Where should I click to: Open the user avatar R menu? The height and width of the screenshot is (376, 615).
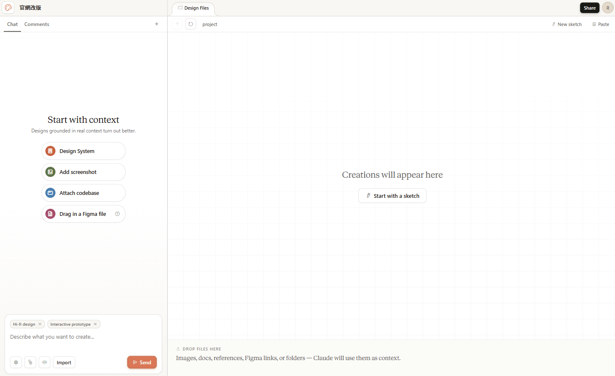pyautogui.click(x=607, y=8)
